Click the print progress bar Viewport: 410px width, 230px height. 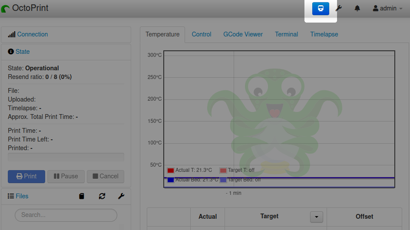(x=66, y=157)
